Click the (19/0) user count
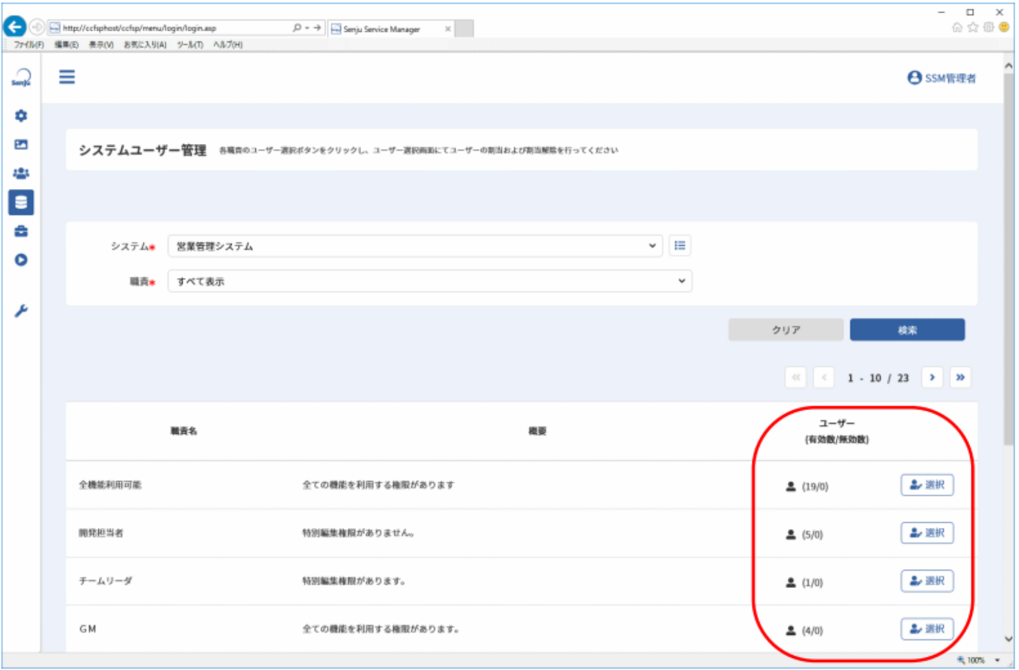This screenshot has height=670, width=1019. tap(815, 487)
